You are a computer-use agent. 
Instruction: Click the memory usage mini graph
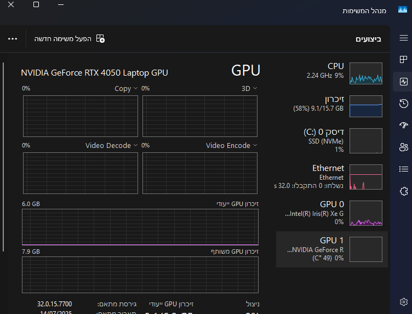(x=366, y=106)
